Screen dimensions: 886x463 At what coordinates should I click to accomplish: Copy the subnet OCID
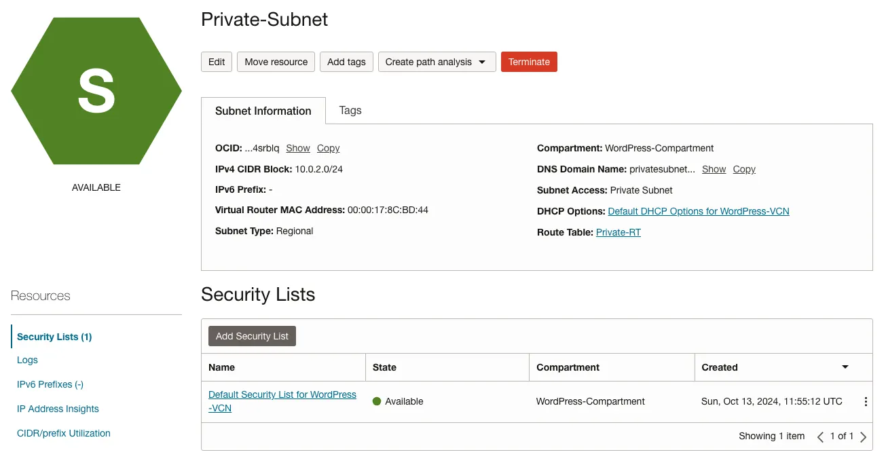[x=329, y=149]
